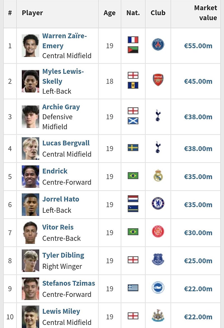The height and width of the screenshot is (328, 224).
Task: Click the Everton club crest
Action: coord(158,260)
